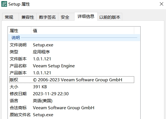This screenshot has width=166, height=119.
Task: Select the 语言 value 英语(美国)
Action: click(43, 101)
